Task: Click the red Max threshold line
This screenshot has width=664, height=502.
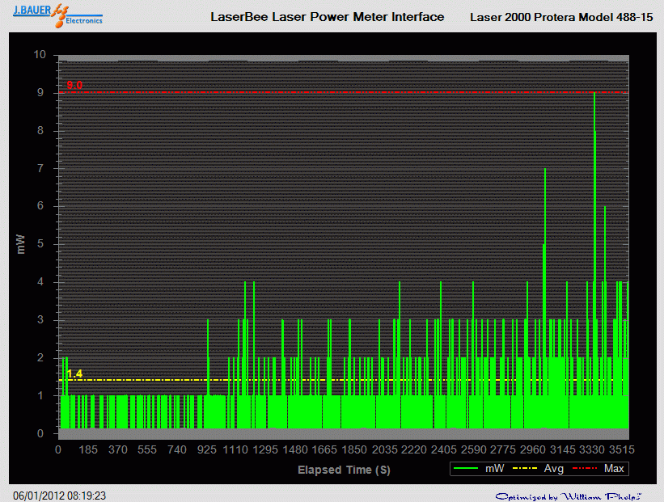Action: tap(324, 92)
